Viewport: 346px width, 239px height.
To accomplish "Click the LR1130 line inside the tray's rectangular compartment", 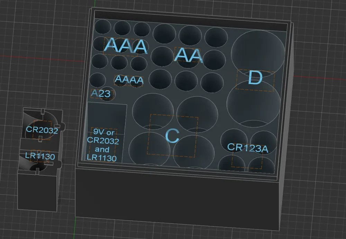I will click(x=101, y=158).
